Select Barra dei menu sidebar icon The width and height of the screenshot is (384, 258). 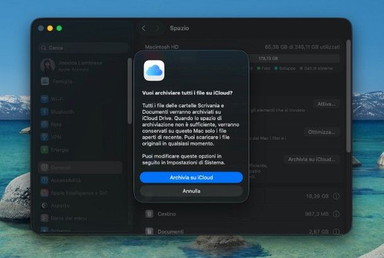coord(45,218)
